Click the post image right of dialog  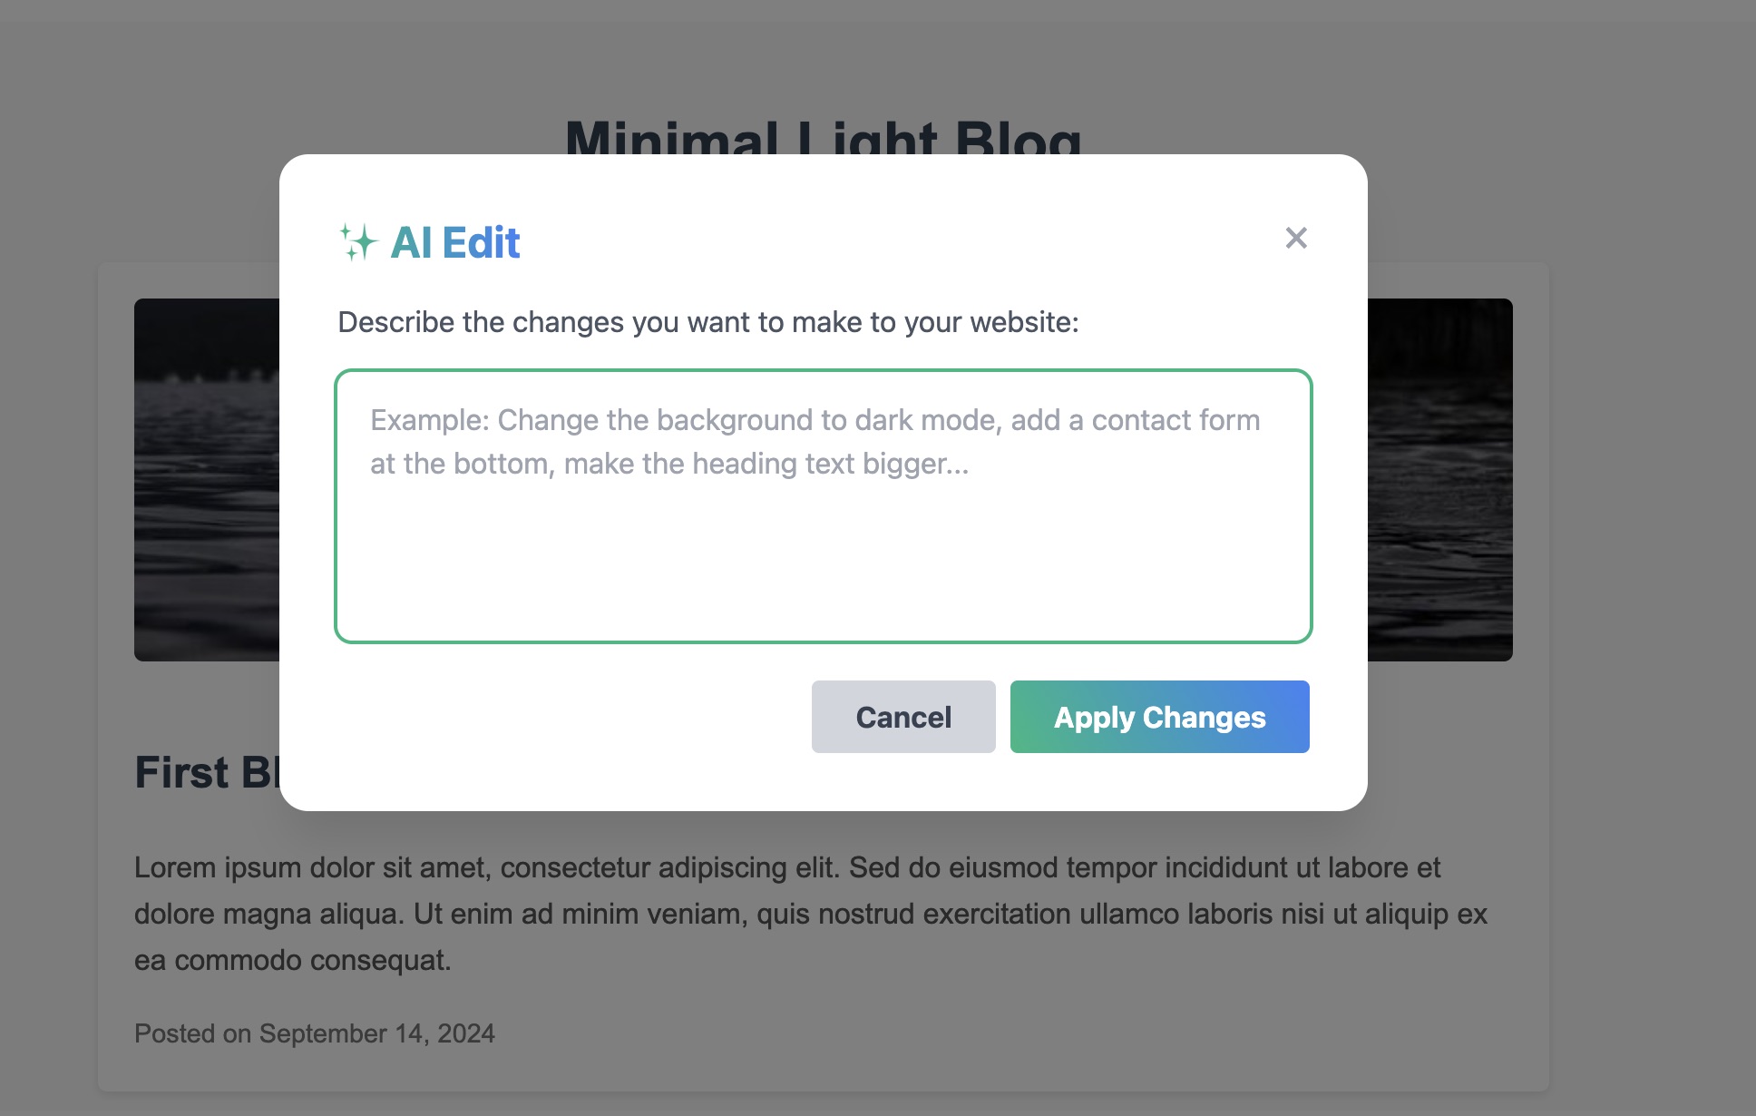point(1439,479)
